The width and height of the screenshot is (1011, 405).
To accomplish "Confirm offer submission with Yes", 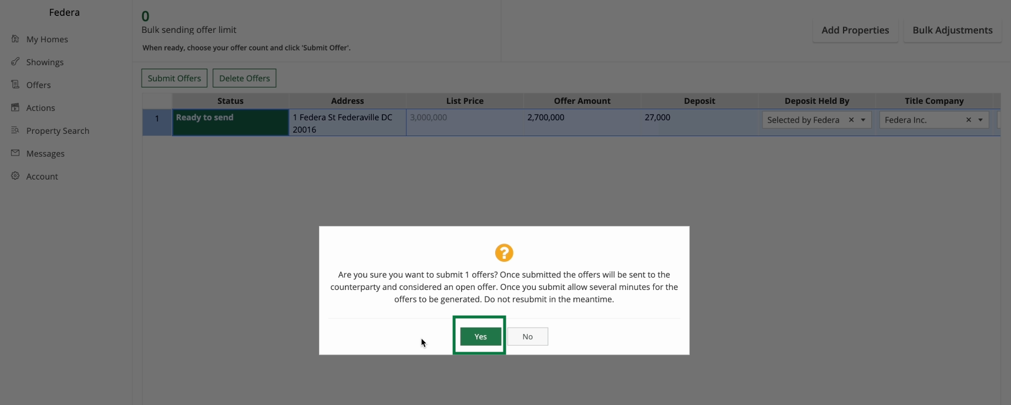I will (x=481, y=336).
